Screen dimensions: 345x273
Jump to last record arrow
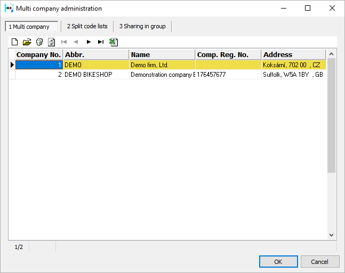click(x=101, y=42)
